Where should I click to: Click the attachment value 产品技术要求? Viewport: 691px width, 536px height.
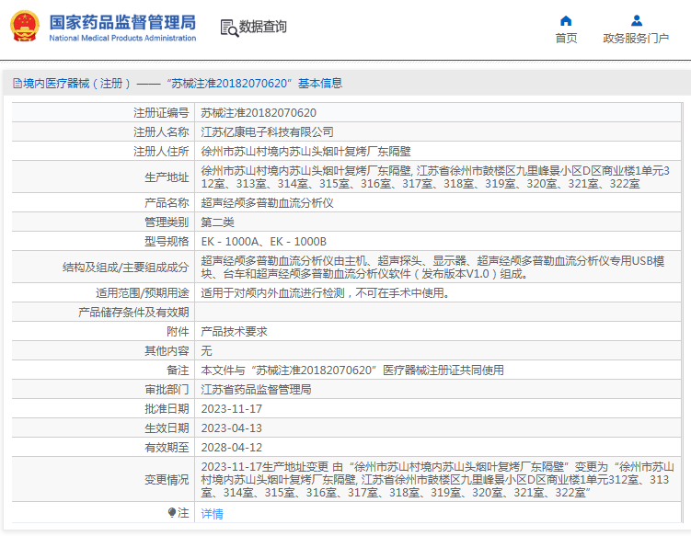click(x=234, y=332)
